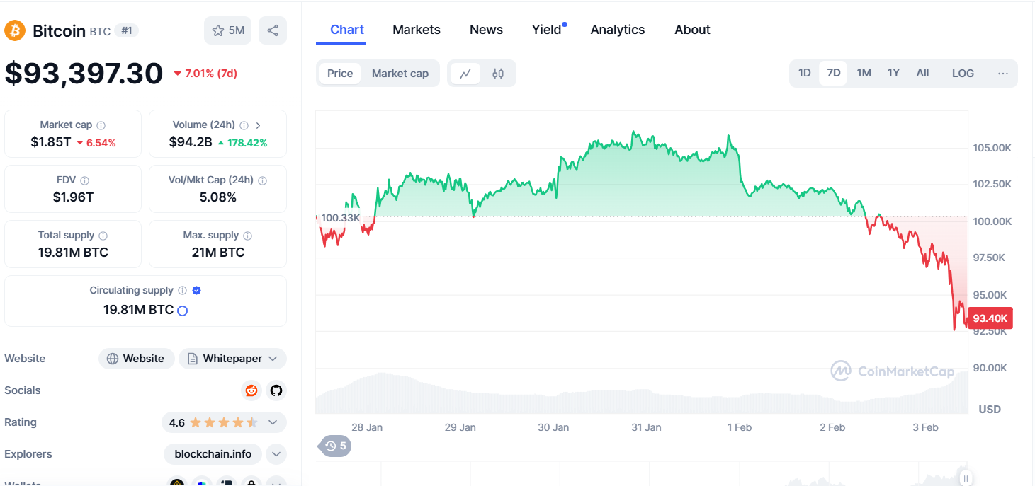Switch to line chart view icon

[x=465, y=74]
